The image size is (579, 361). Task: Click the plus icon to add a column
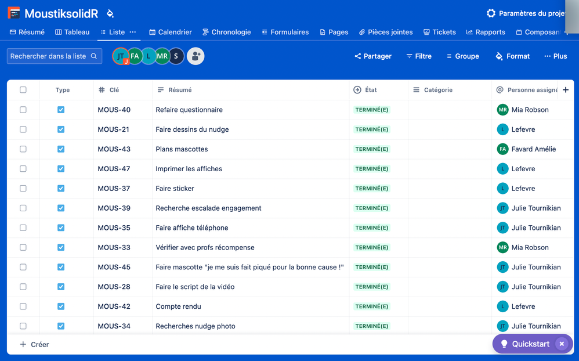(x=566, y=90)
